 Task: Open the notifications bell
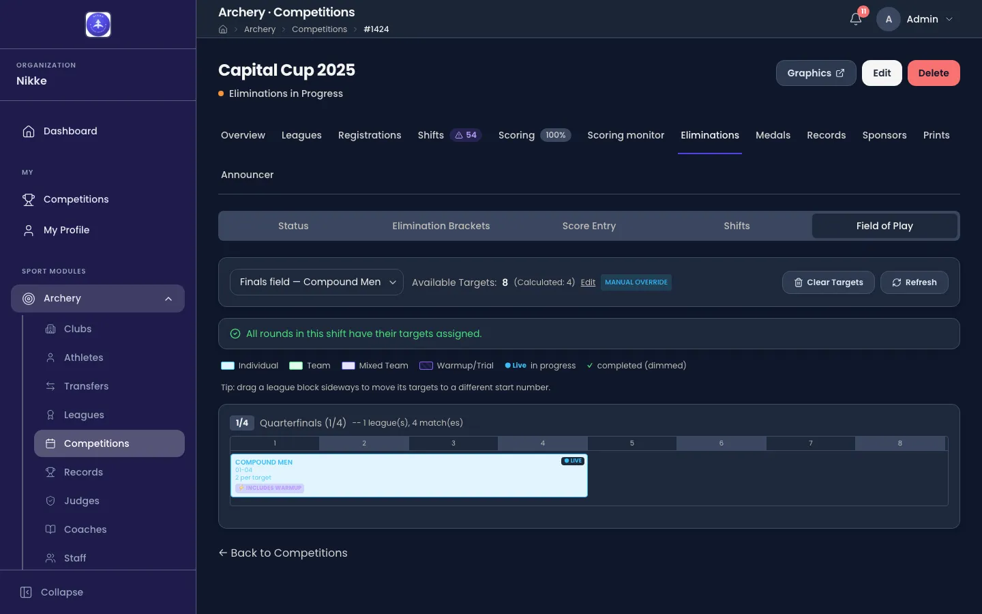856,19
